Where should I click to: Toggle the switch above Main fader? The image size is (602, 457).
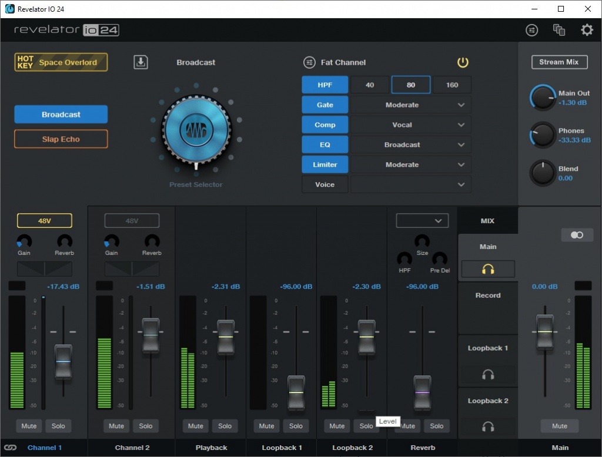(x=576, y=235)
